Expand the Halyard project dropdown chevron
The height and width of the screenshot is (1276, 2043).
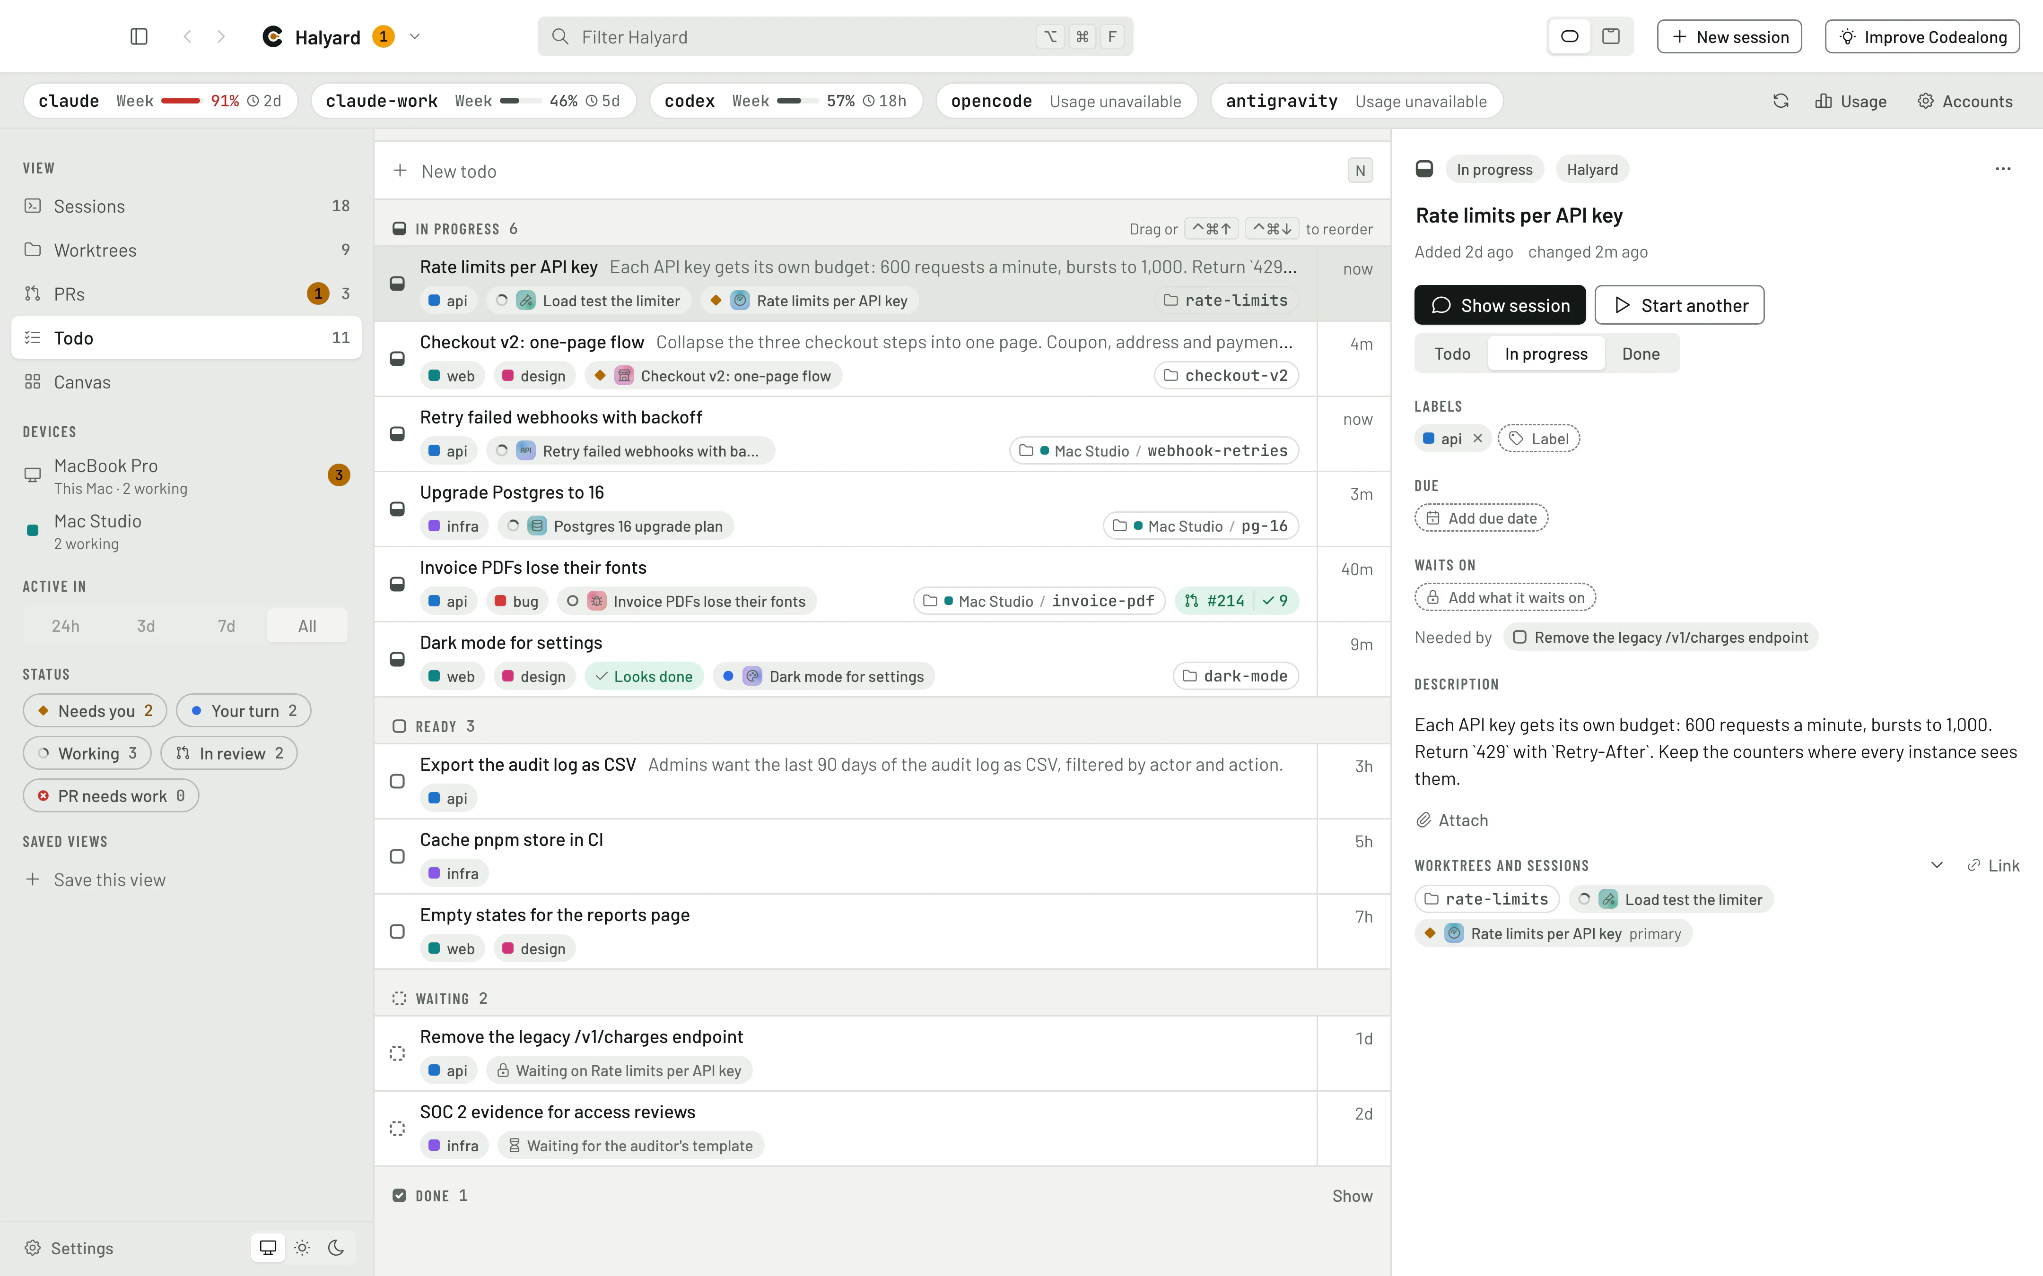[x=414, y=36]
